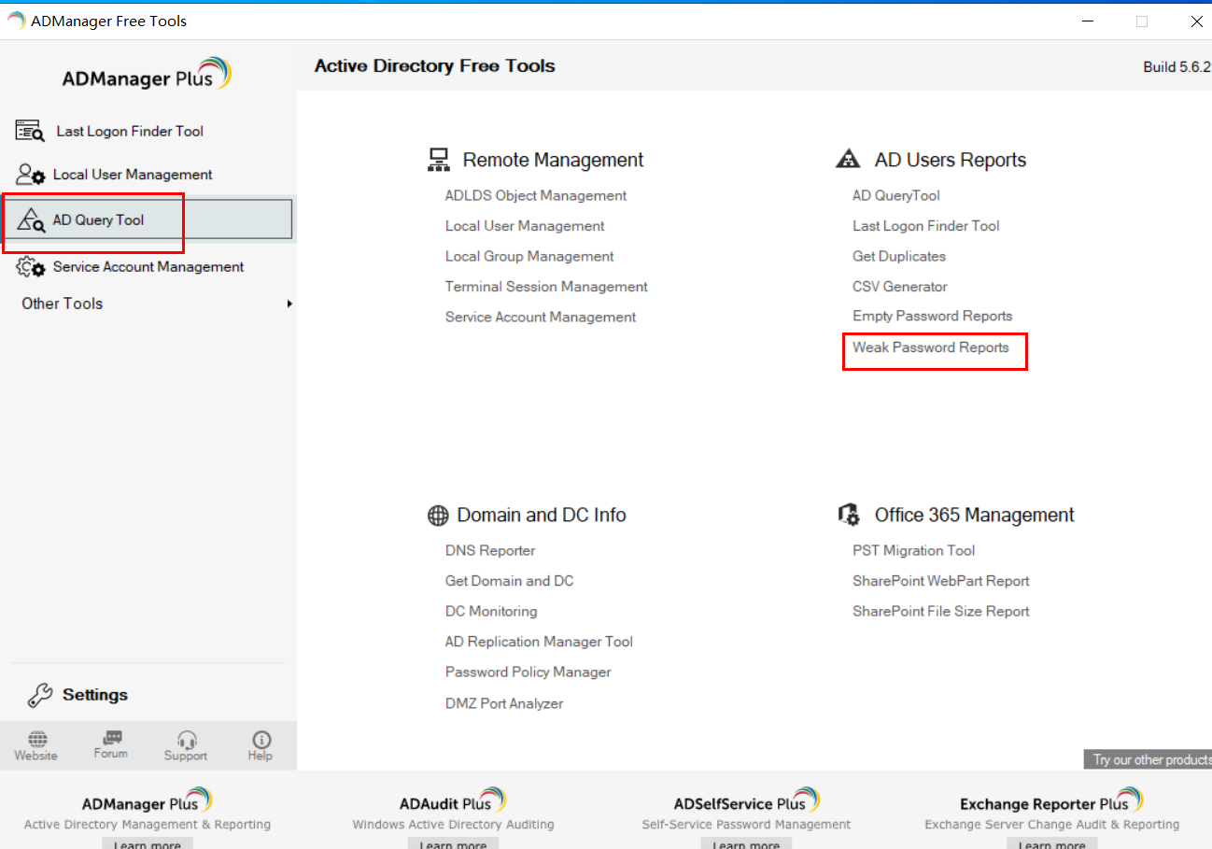Open the Other Tools menu entry
Screen dimensions: 1212x849
coord(63,304)
